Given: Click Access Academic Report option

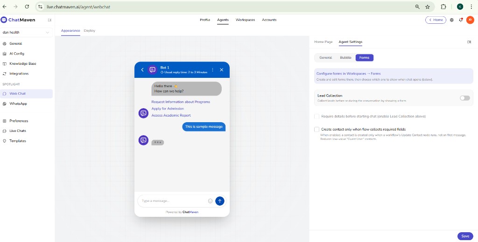Looking at the screenshot, I should pyautogui.click(x=171, y=115).
